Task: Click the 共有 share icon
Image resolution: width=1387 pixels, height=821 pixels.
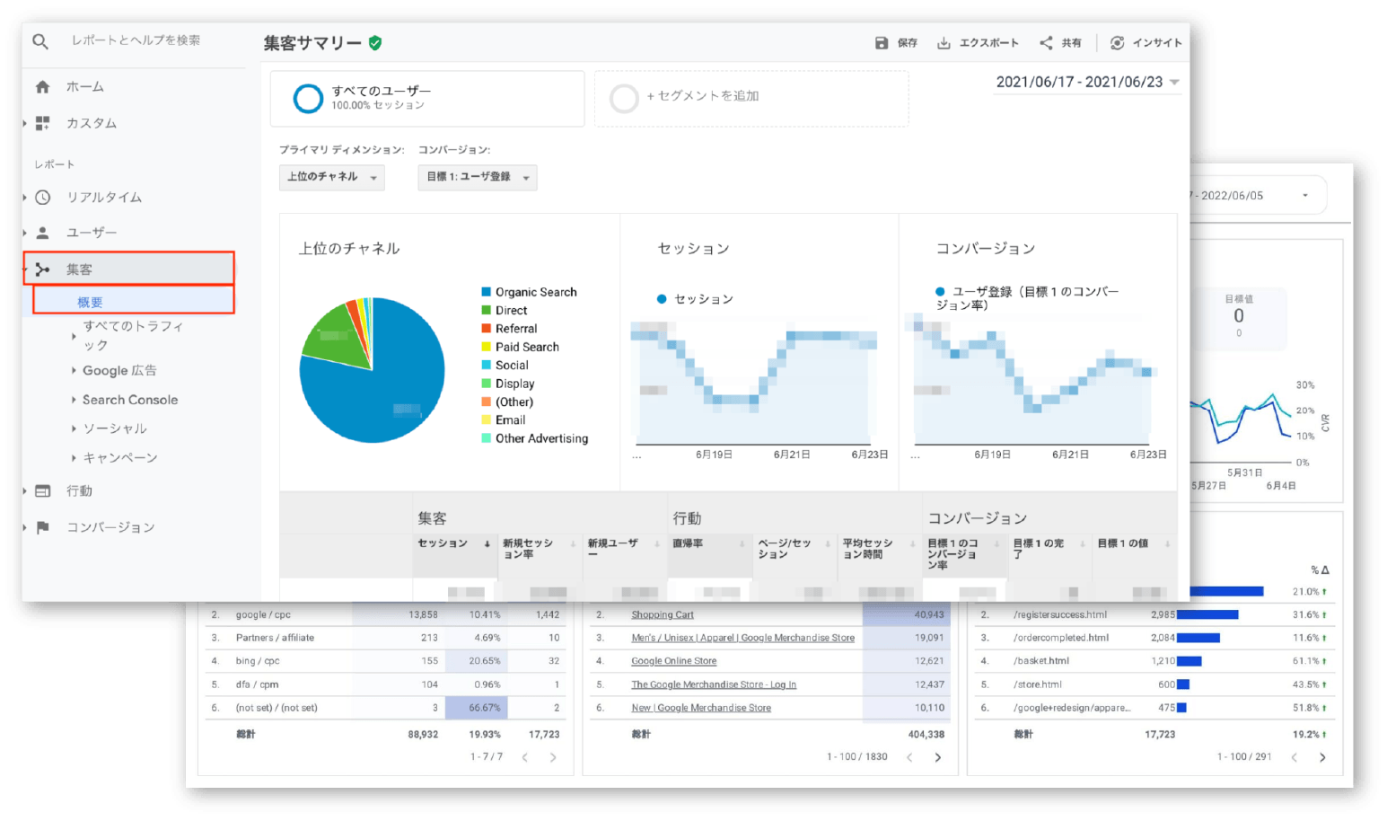Action: [1046, 43]
